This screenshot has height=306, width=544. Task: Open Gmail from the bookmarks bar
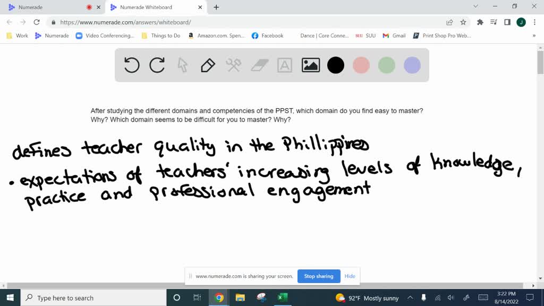point(393,36)
